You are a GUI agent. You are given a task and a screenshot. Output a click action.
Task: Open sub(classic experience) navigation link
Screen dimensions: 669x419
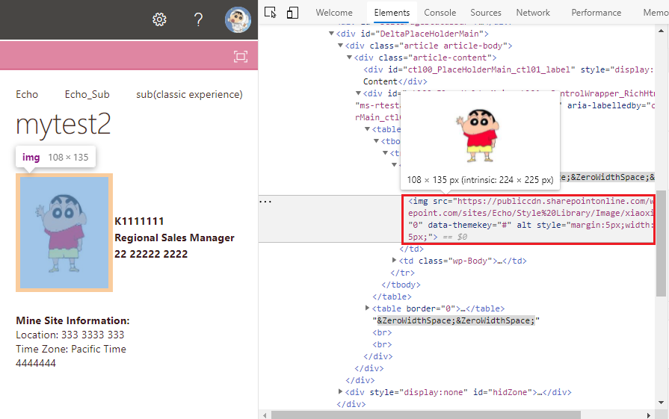pos(189,94)
